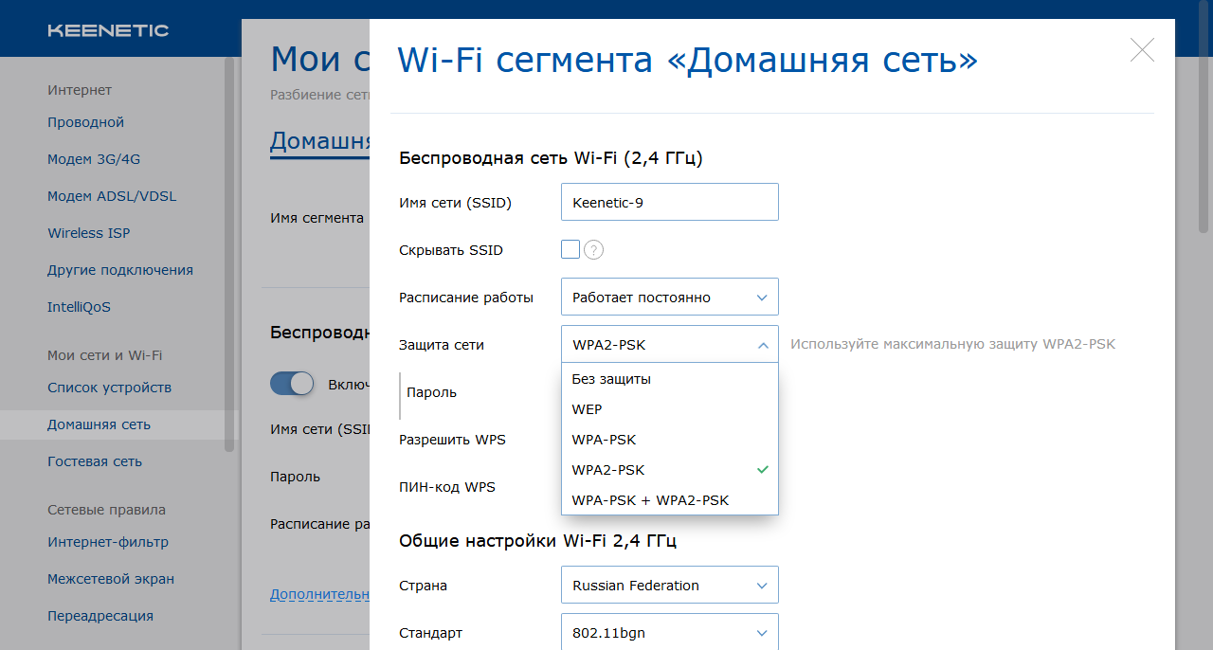Screen dimensions: 1213x650
Task: Click the Keenetic logo
Action: click(x=108, y=30)
